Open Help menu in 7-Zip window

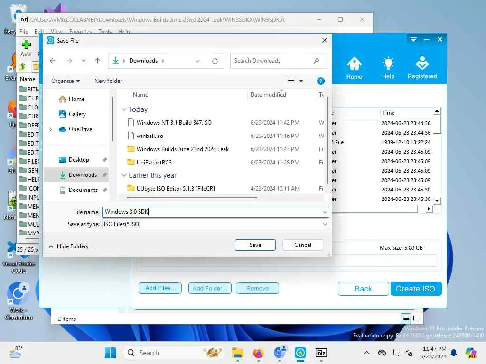click(x=124, y=32)
